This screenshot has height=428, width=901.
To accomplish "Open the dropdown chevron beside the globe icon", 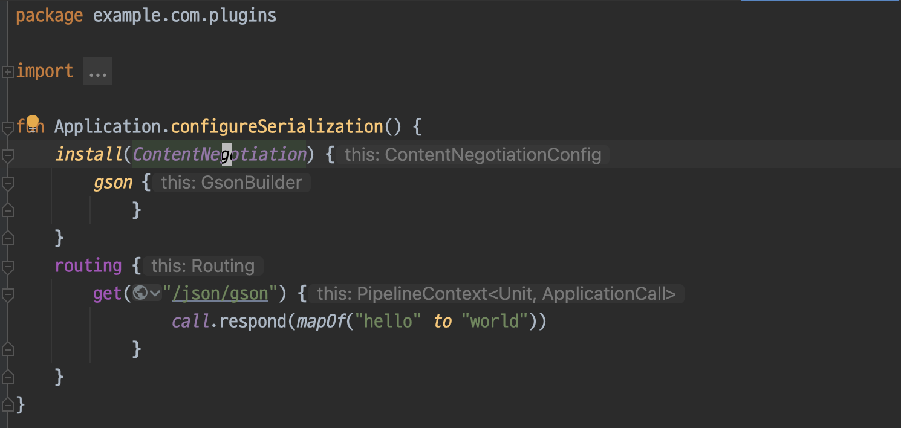I will pyautogui.click(x=155, y=294).
